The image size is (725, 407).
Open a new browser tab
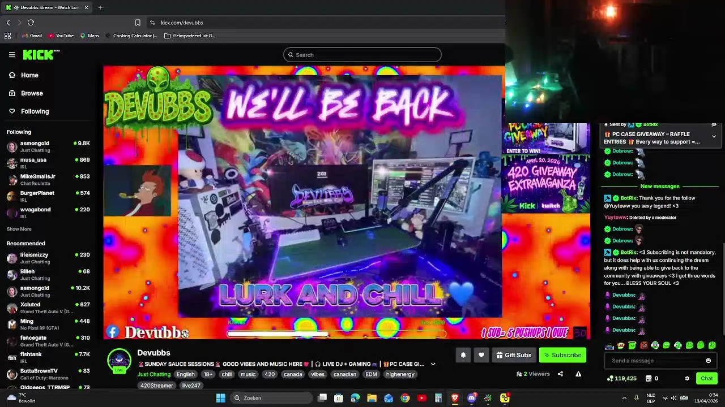[x=100, y=7]
